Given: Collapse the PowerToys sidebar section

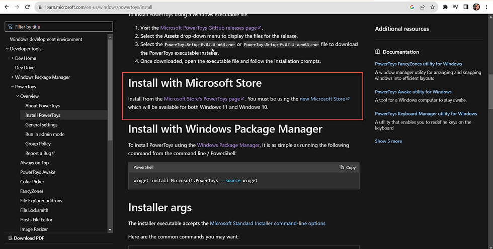Looking at the screenshot, I should coord(13,87).
